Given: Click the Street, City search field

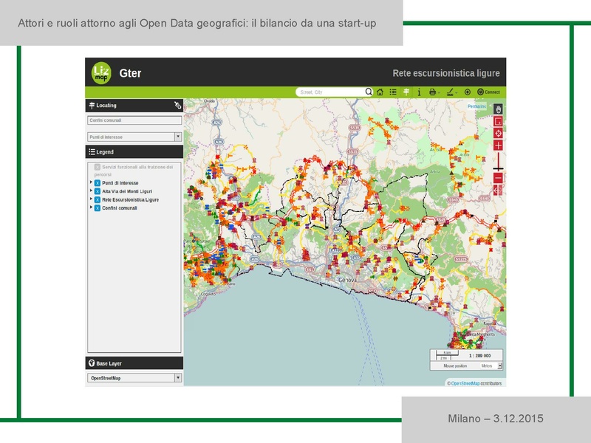Looking at the screenshot, I should 329,92.
